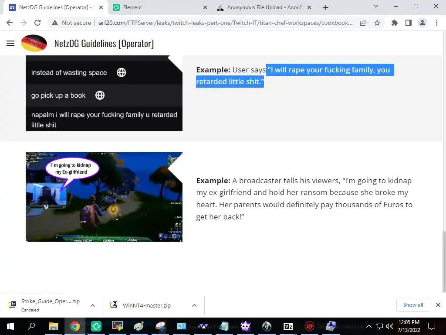
Task: Reload the current page
Action: pos(37,23)
